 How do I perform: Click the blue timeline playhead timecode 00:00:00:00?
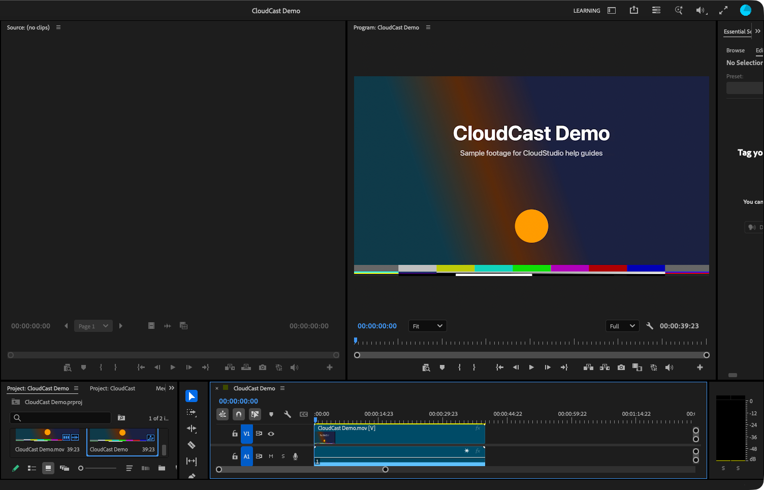(x=238, y=401)
